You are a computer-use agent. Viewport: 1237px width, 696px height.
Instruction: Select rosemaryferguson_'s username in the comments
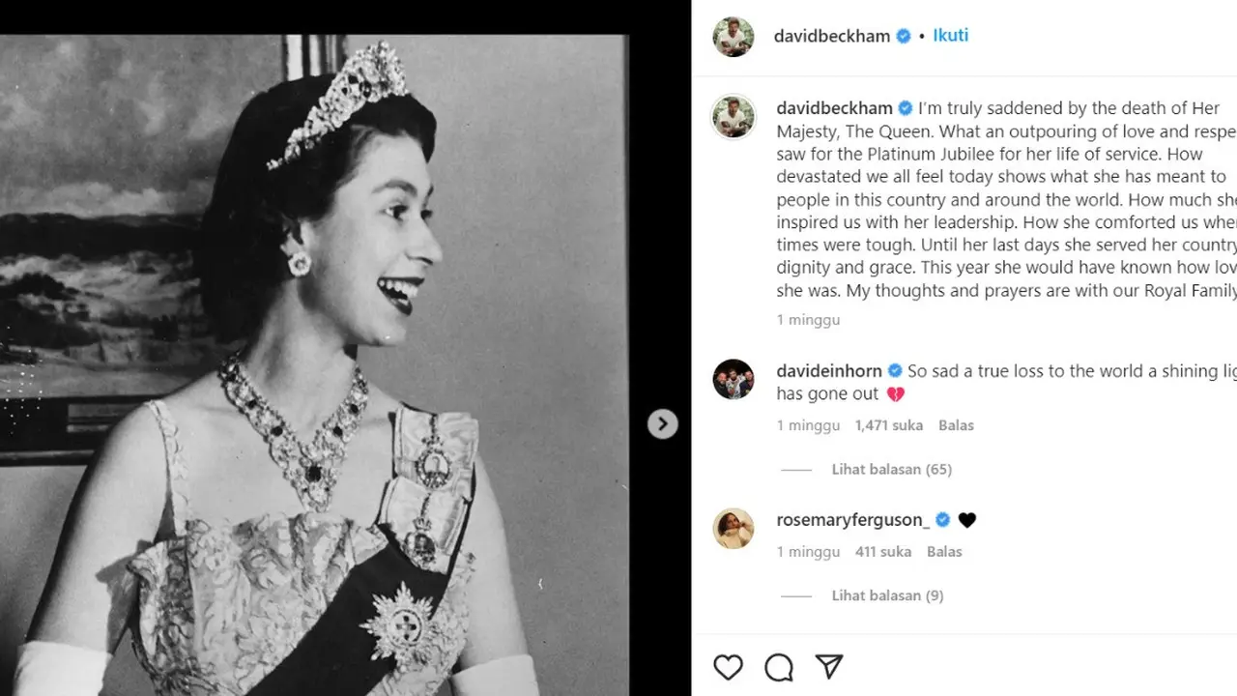pos(854,519)
